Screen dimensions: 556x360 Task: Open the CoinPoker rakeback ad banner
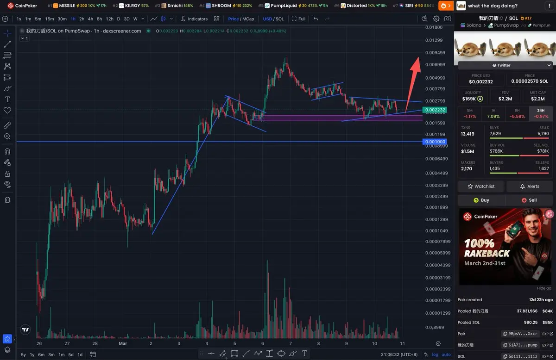click(505, 247)
